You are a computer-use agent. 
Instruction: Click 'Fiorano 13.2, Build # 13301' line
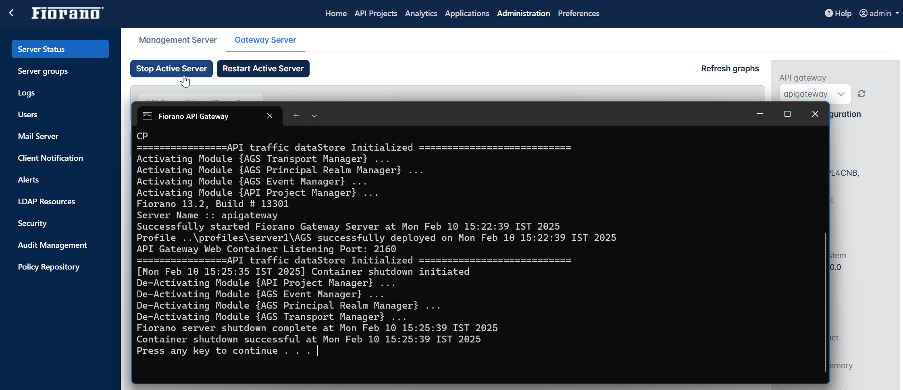213,204
